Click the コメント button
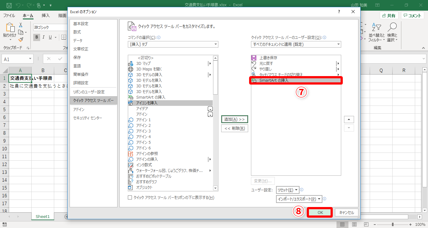 [x=413, y=16]
